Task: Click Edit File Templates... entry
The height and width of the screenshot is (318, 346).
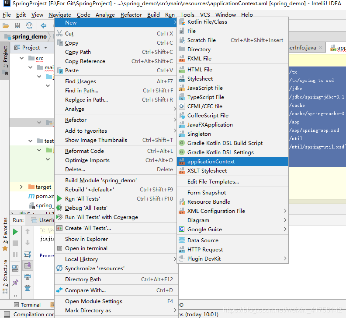Action: tap(232, 182)
